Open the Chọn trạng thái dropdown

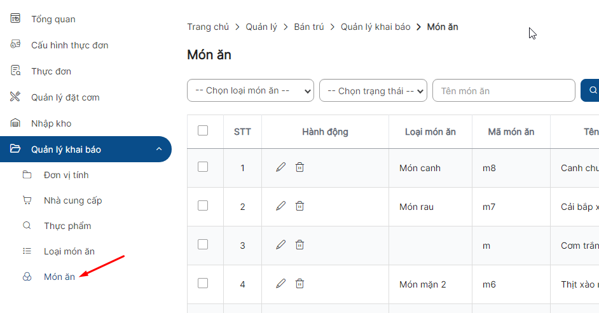[x=373, y=90]
